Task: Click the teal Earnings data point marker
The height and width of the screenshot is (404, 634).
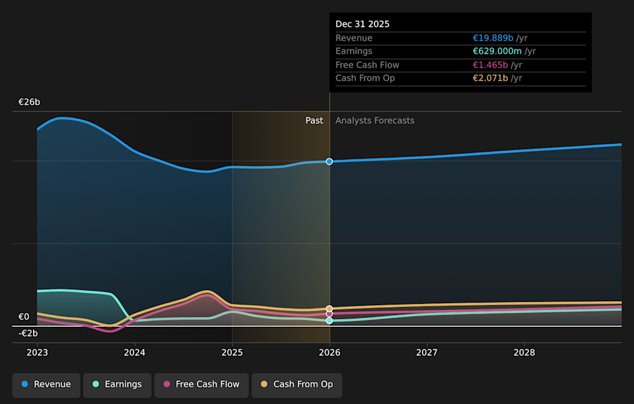Action: point(330,320)
